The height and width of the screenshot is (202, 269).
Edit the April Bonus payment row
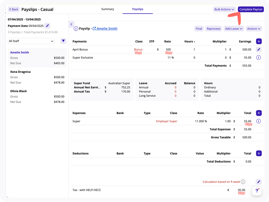coord(259,49)
